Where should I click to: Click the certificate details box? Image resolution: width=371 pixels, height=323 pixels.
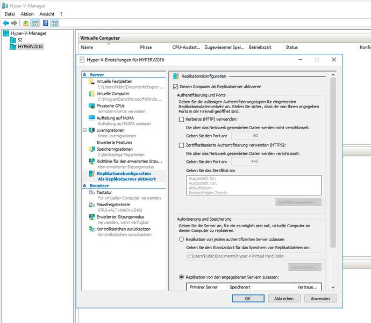(254, 185)
